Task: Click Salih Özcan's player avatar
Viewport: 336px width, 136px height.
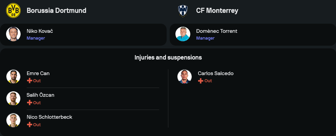Action: [14, 98]
